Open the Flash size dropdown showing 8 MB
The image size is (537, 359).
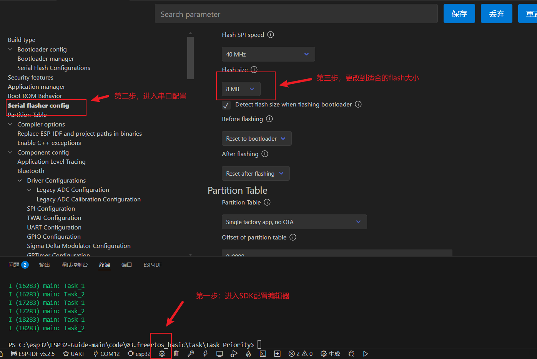(x=241, y=89)
